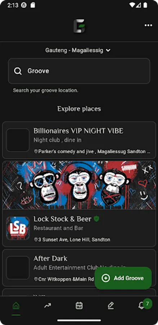The image size is (158, 325).
Task: Click the chevron beside Magaliessig
Action: pos(108,50)
